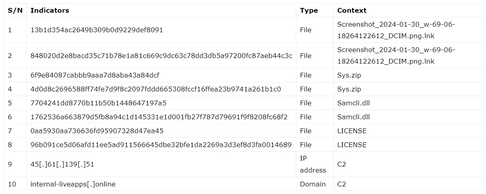Click the hash starting with 96b091ce5d06afd1
The height and width of the screenshot is (194, 486).
pyautogui.click(x=161, y=145)
